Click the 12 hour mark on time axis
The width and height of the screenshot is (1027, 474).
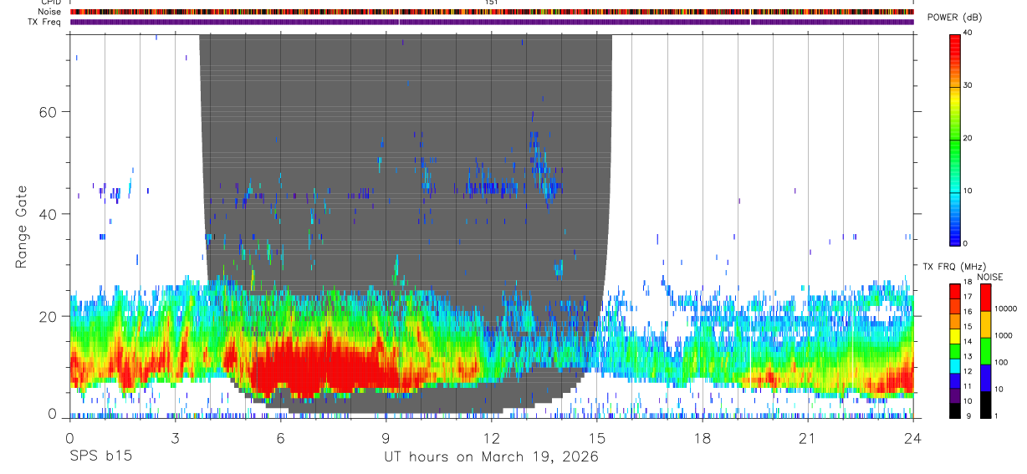coord(491,437)
